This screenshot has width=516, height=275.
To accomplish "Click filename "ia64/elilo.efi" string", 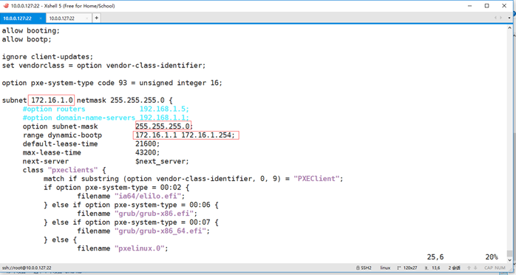I will click(x=148, y=196).
